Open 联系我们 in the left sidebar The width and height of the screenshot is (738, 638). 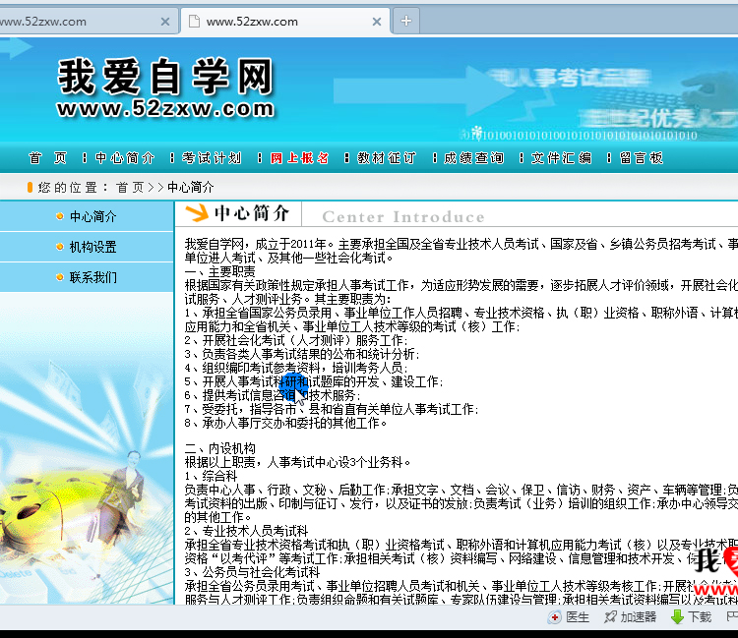pos(92,277)
